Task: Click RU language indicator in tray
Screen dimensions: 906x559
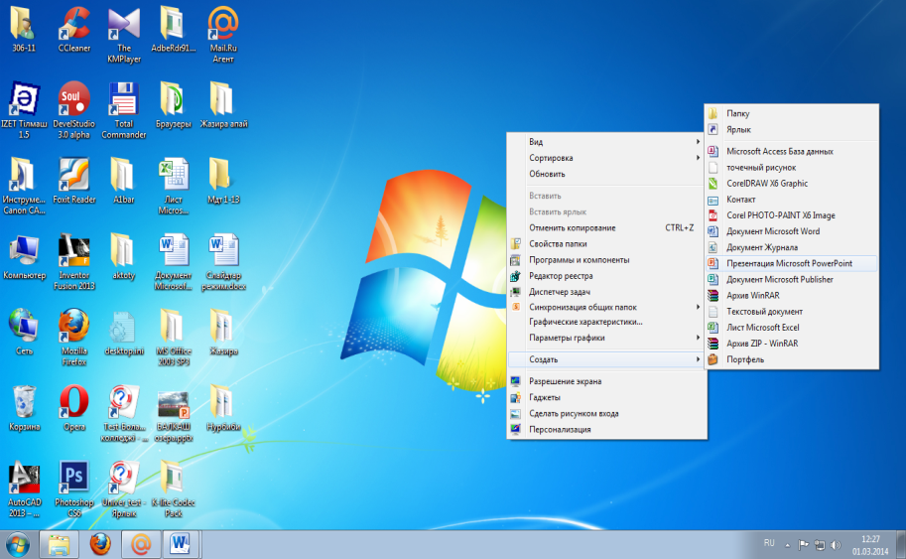Action: pyautogui.click(x=768, y=543)
